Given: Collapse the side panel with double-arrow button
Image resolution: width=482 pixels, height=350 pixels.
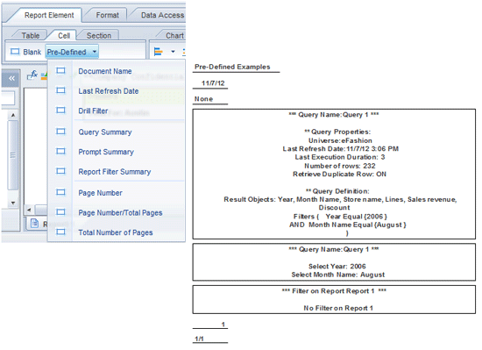Looking at the screenshot, I should click(x=11, y=78).
